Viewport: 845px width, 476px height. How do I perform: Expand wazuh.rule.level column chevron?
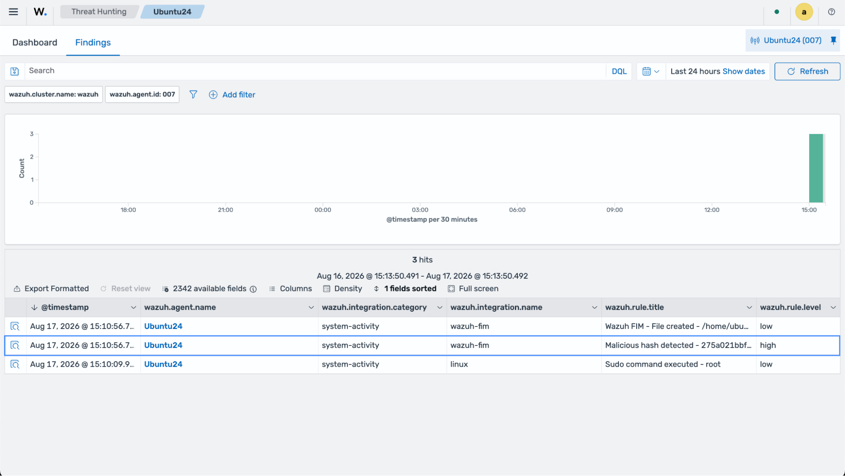(x=833, y=307)
